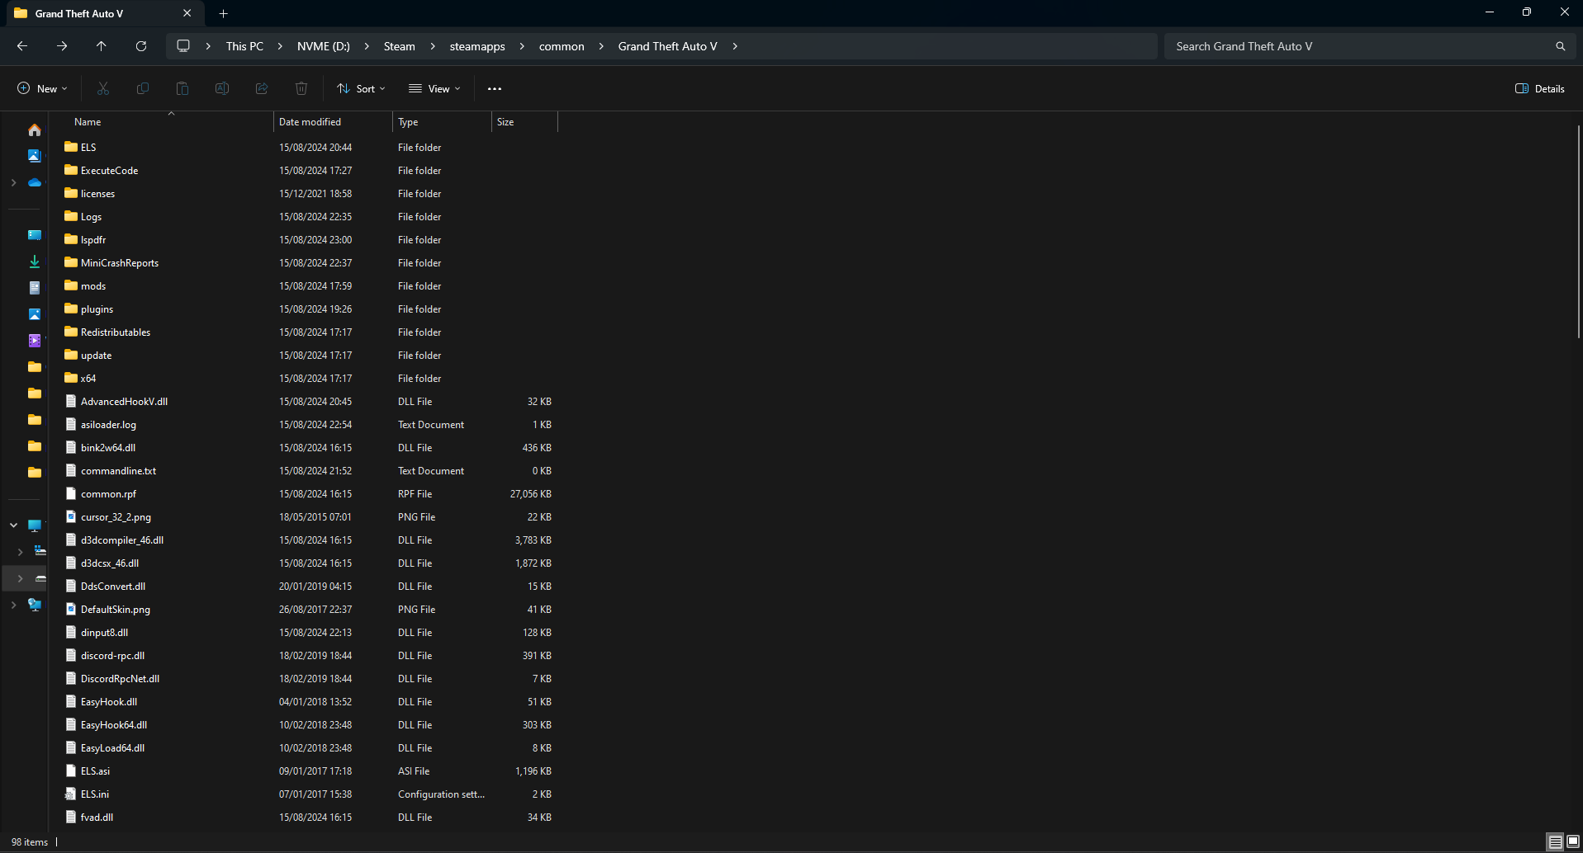Click the Rename icon in toolbar
Screen dimensions: 1583x853
coord(222,88)
